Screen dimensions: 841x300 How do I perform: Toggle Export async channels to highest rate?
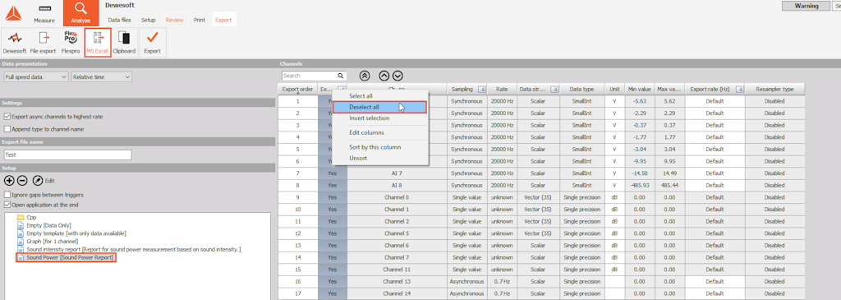pos(7,117)
